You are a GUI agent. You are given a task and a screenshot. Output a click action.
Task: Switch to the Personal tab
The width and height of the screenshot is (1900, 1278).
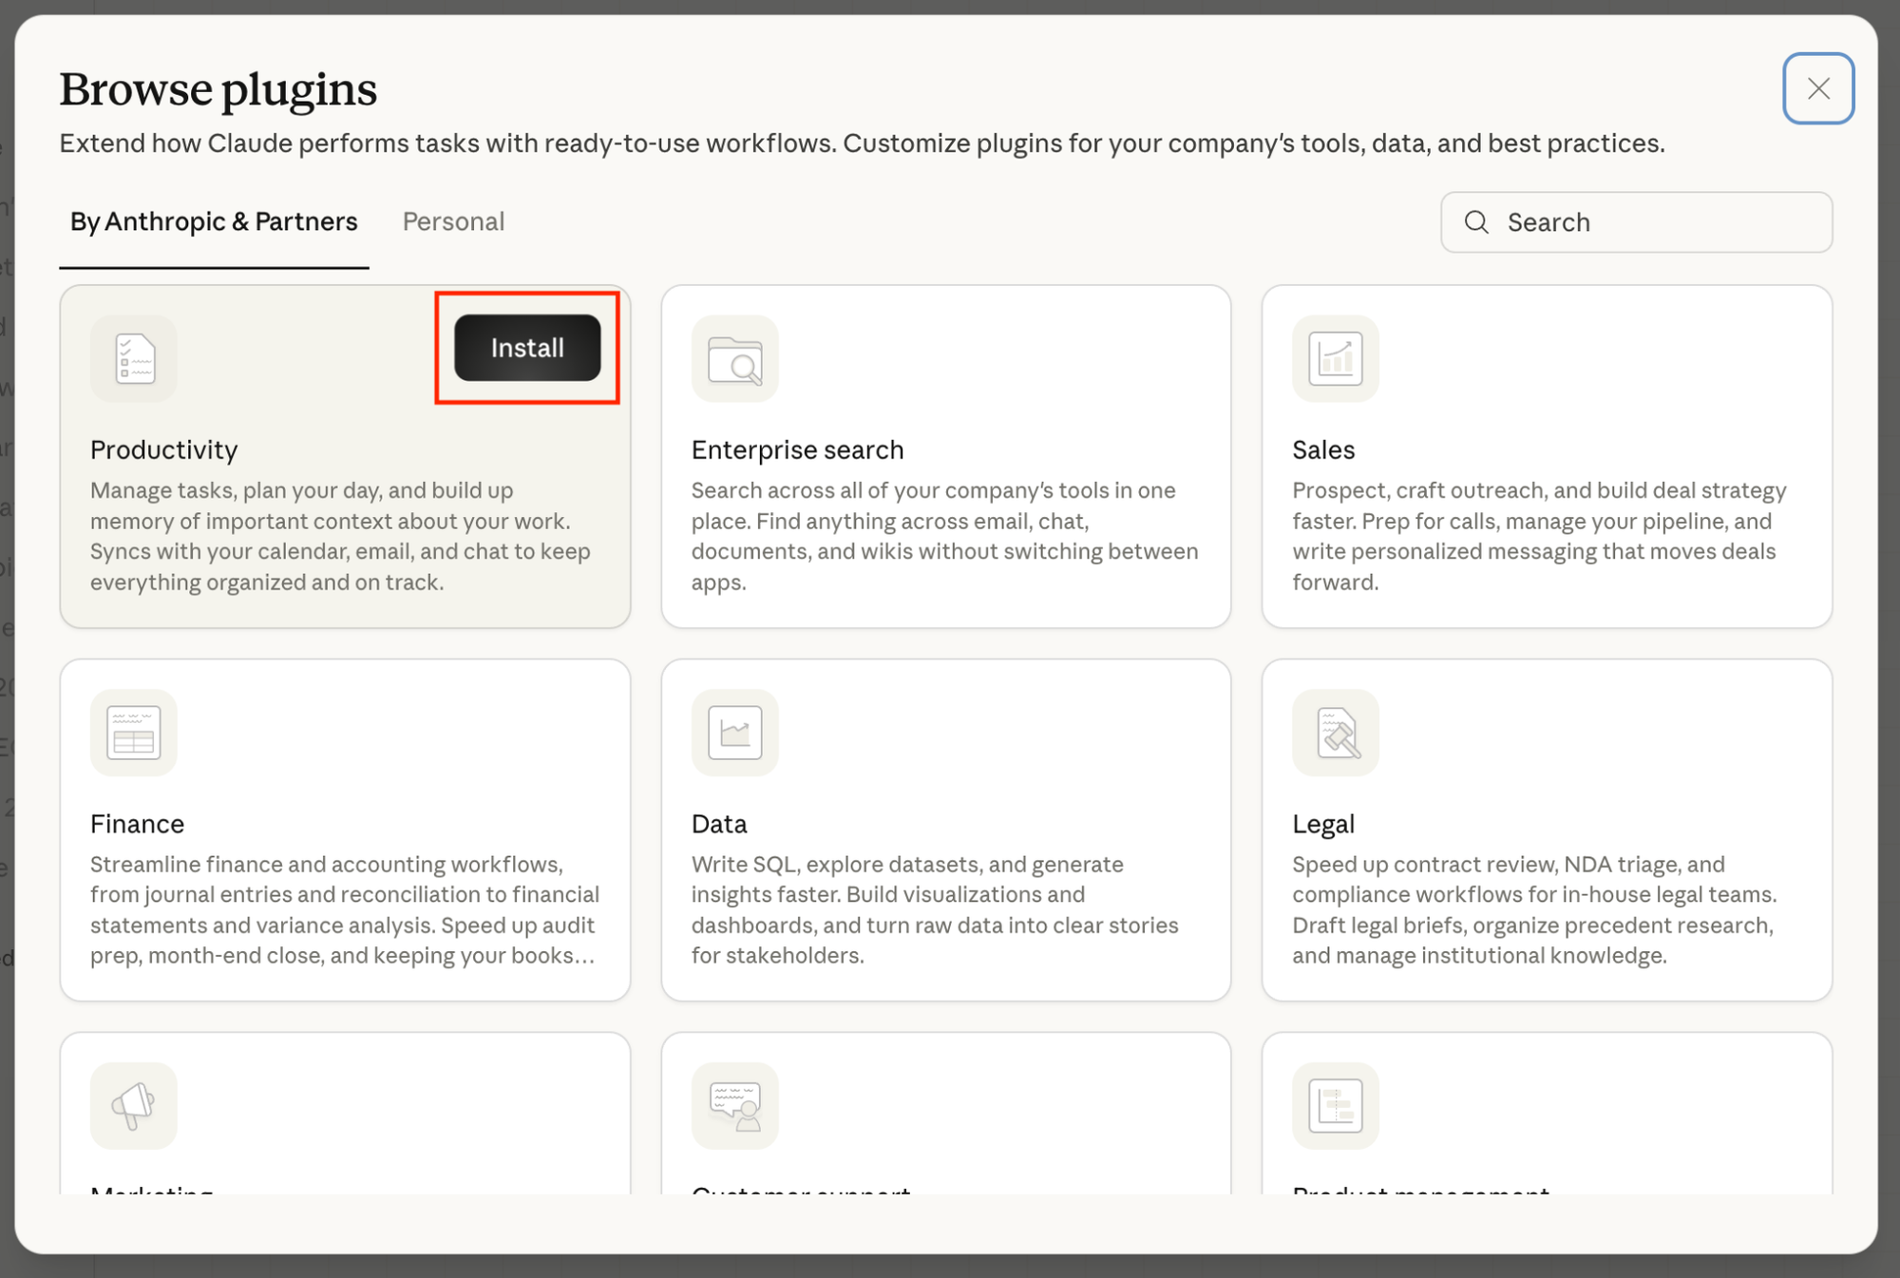[x=453, y=221]
